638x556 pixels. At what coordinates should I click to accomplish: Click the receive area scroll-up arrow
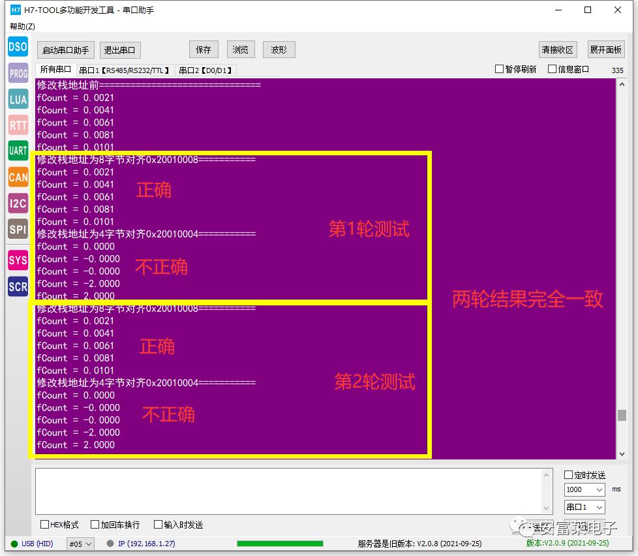[x=622, y=84]
